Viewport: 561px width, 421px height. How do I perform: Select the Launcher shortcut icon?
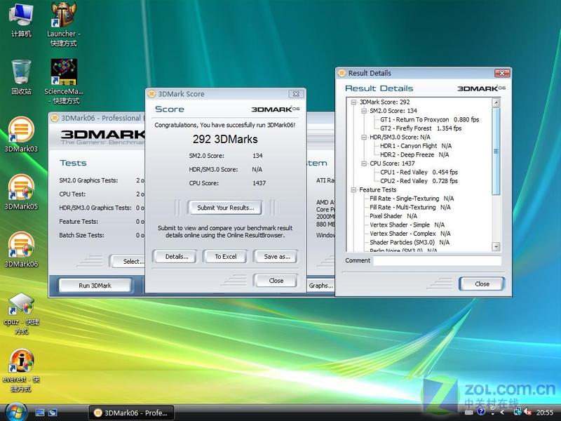coord(63,25)
